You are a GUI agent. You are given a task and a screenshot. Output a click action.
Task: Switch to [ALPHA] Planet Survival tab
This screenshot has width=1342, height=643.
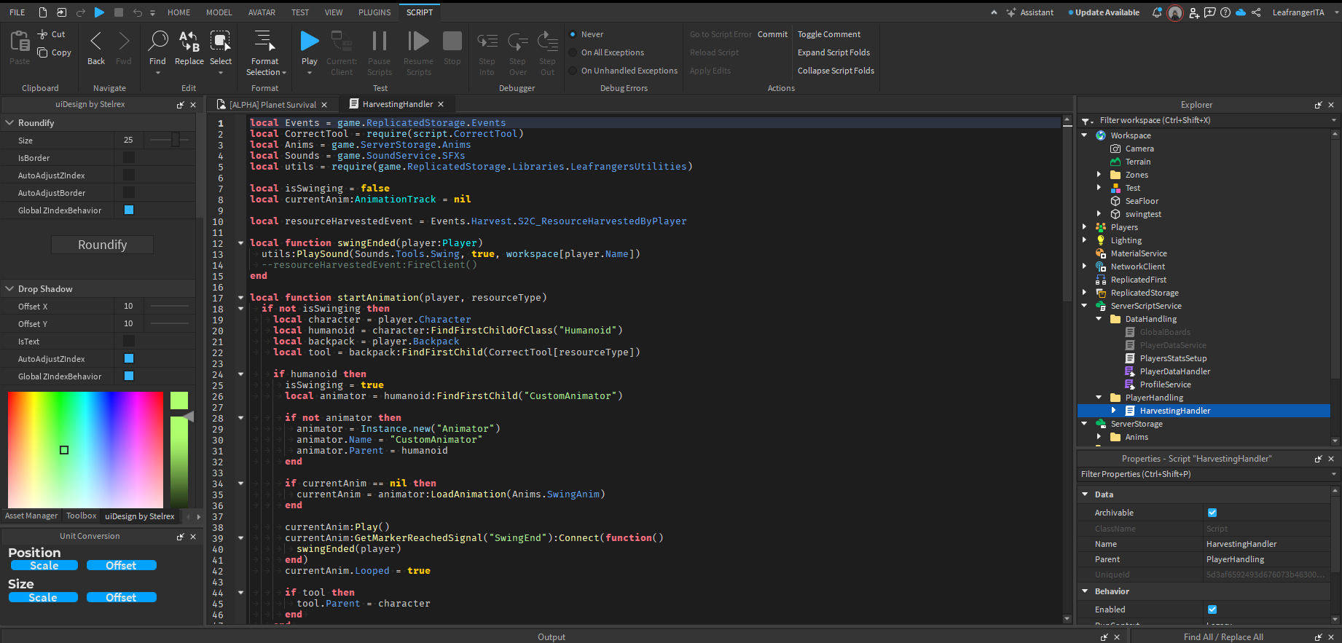coord(272,105)
